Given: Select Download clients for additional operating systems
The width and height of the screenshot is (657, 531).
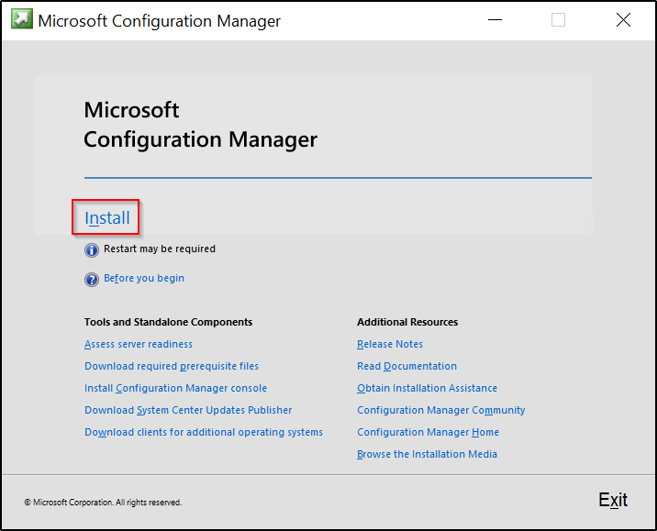Looking at the screenshot, I should point(204,432).
